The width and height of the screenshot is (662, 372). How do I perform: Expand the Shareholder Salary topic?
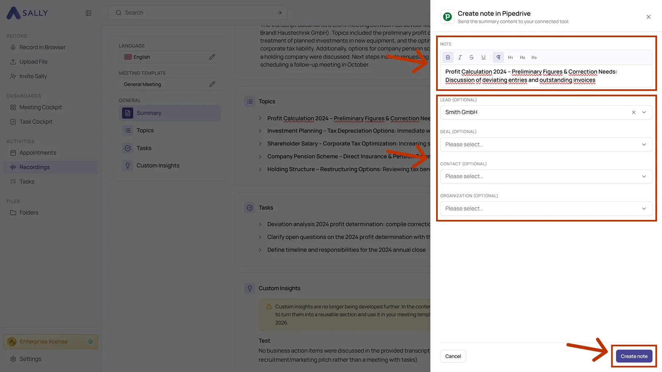(x=260, y=144)
